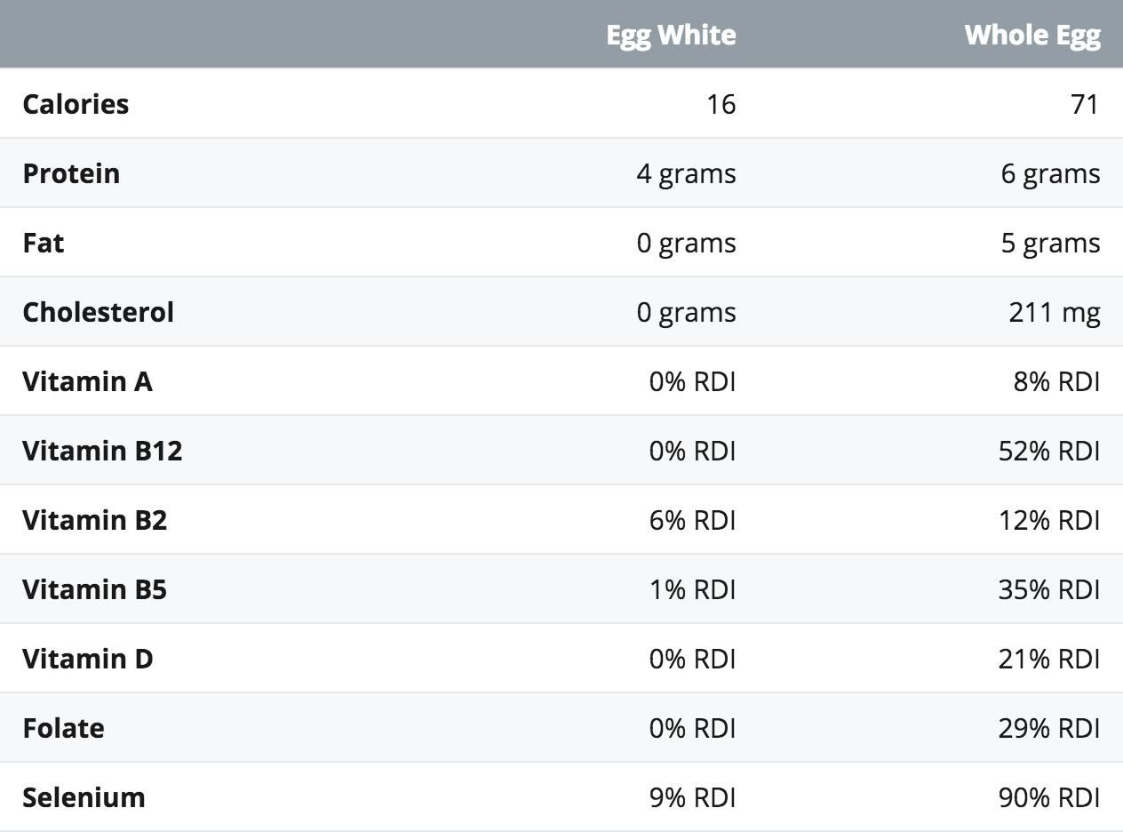Select the 211 mg cholesterol value
Image resolution: width=1123 pixels, height=832 pixels.
(1055, 312)
